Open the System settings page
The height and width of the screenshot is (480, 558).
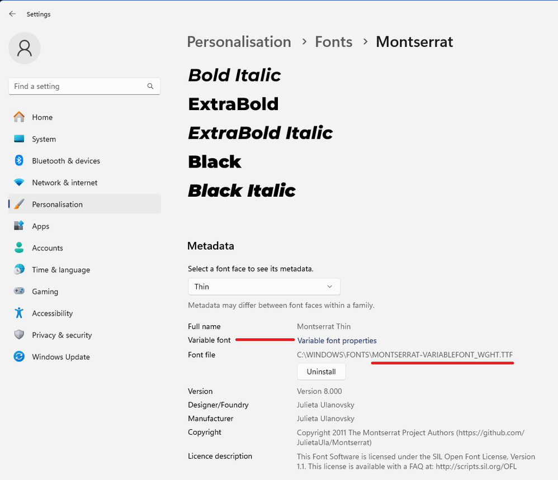point(44,139)
